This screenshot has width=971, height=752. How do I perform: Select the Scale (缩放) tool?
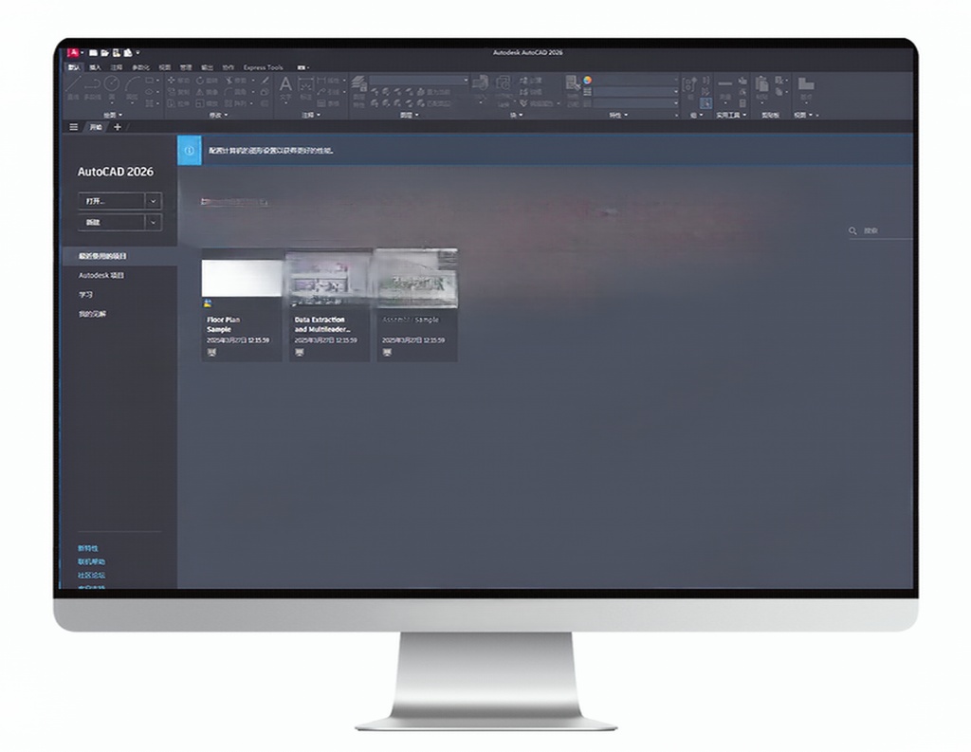(207, 103)
